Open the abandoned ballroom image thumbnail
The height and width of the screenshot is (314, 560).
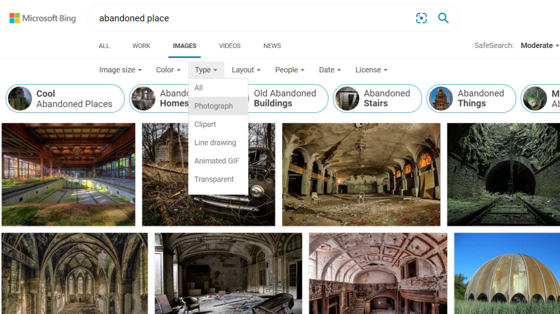pos(361,174)
